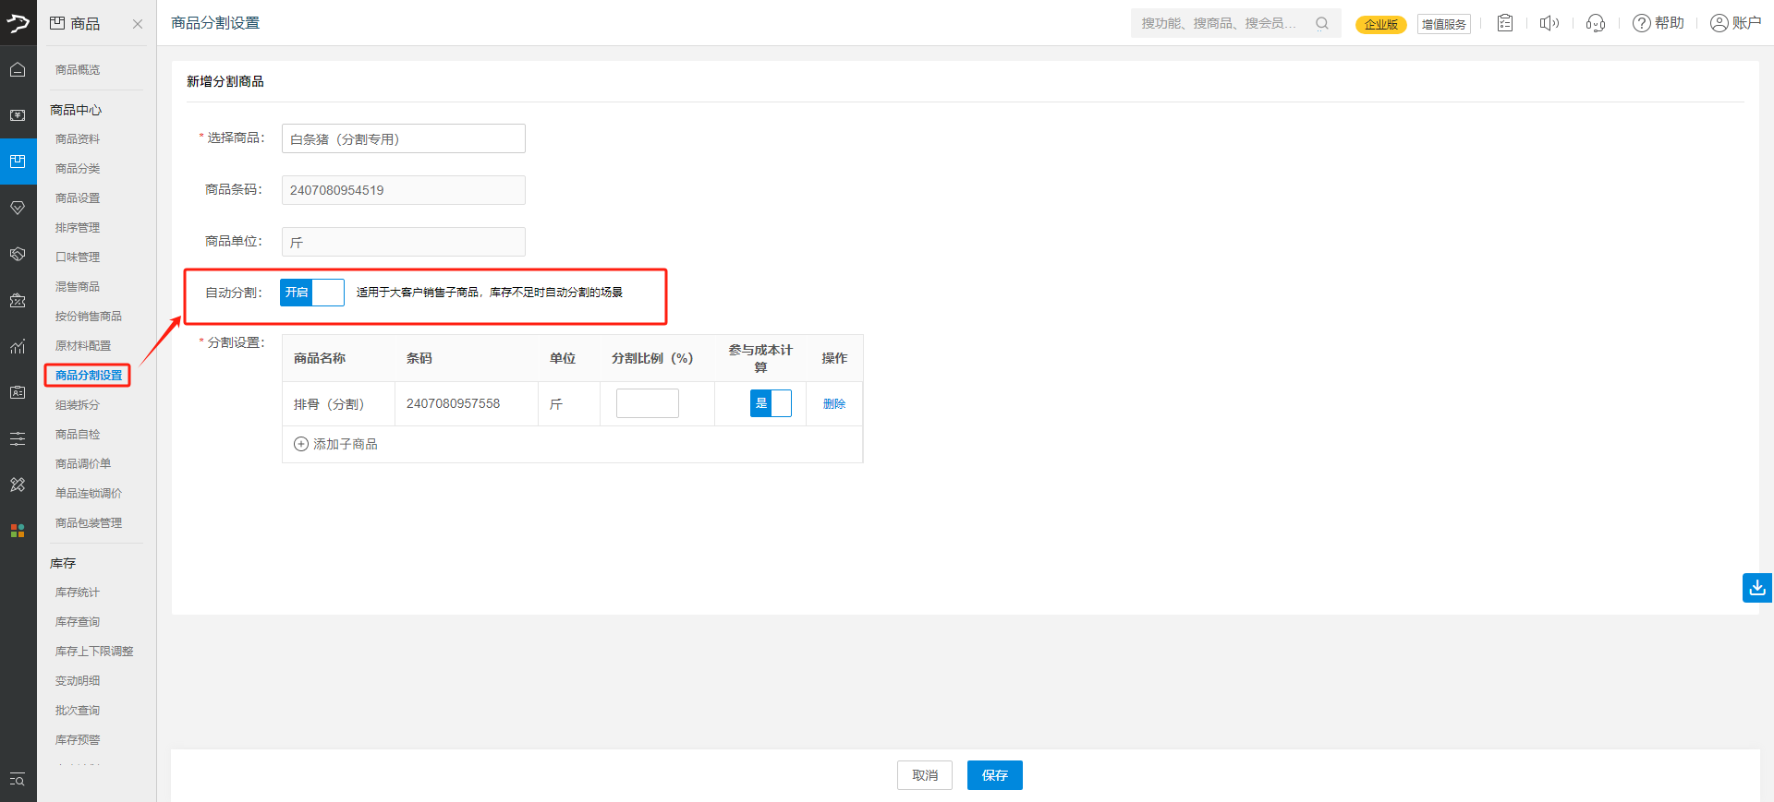The image size is (1774, 802).
Task: Click 添加子商品 to add sub-product
Action: click(336, 444)
